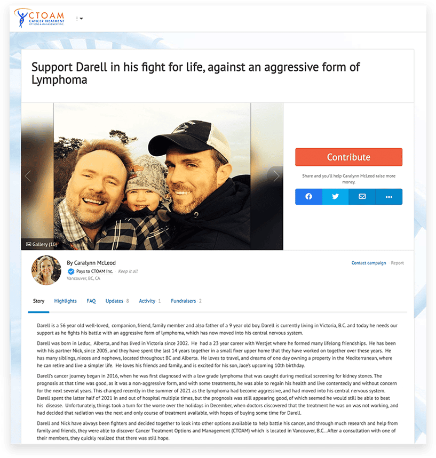The height and width of the screenshot is (458, 436).
Task: Click the Contribute button
Action: click(348, 157)
